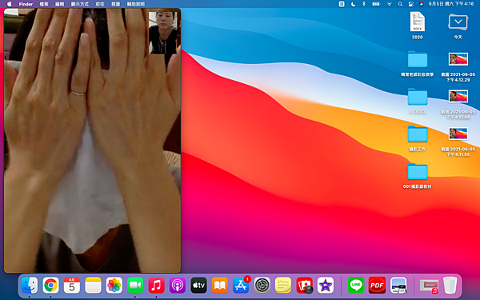Open the Photos app in Dock
The height and width of the screenshot is (300, 480).
(114, 286)
